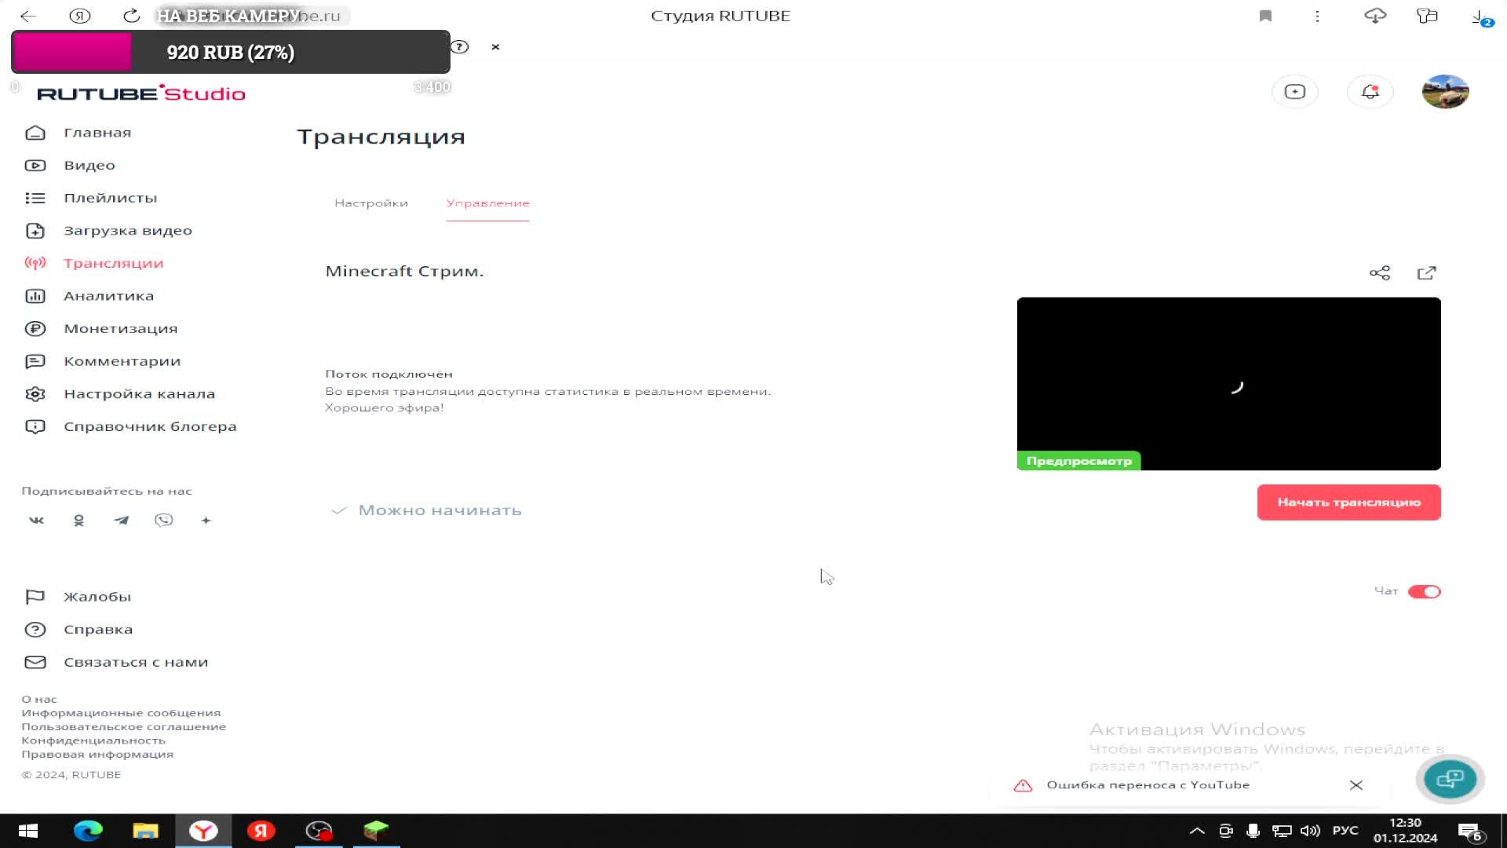Open the Windows Start menu
The image size is (1507, 848).
pos(28,831)
